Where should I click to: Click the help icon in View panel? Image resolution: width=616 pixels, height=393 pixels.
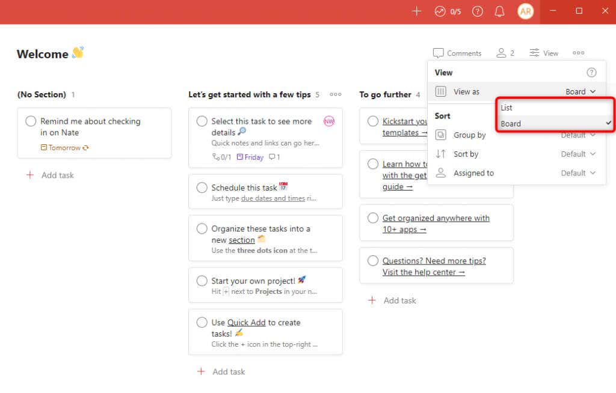(591, 73)
